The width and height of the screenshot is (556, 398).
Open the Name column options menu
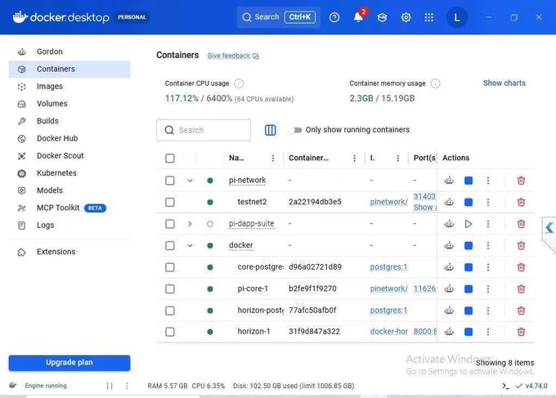click(x=273, y=158)
